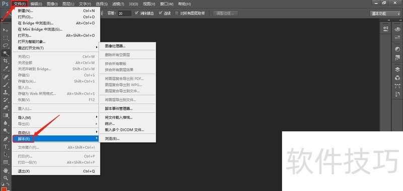Select the Brush tool
Image resolution: width=403 pixels, height=191 pixels.
(x=6, y=84)
